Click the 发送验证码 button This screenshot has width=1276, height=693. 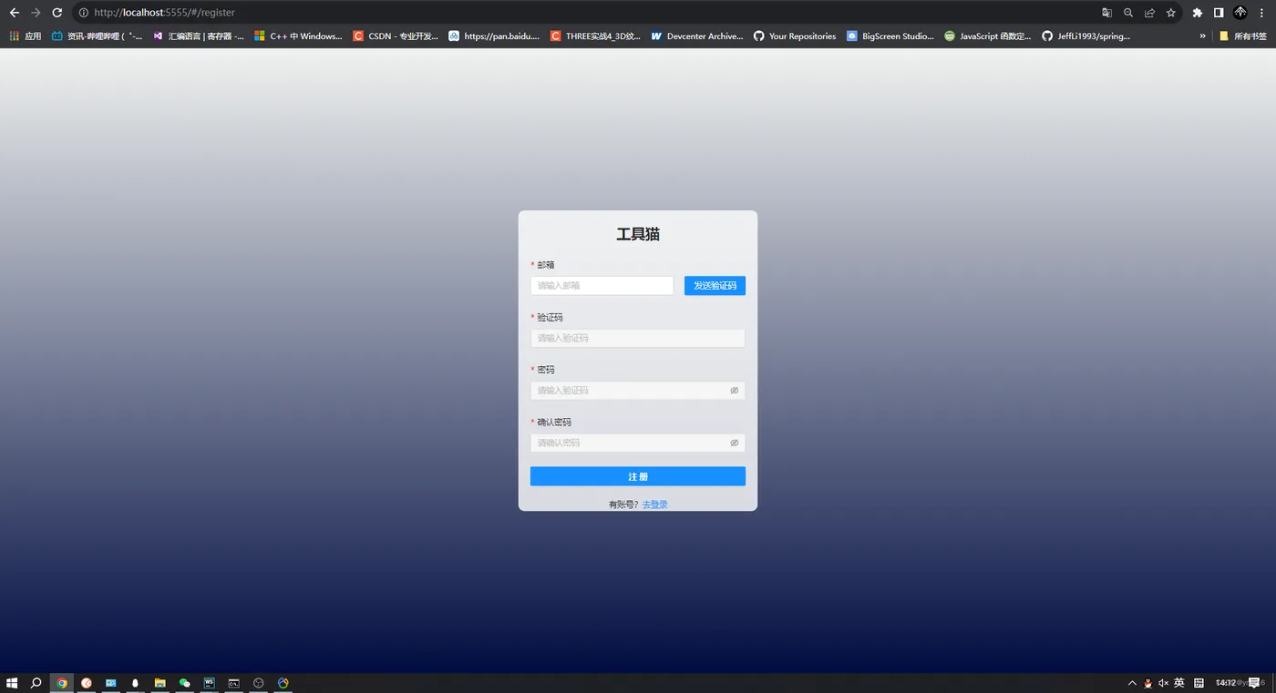coord(715,286)
